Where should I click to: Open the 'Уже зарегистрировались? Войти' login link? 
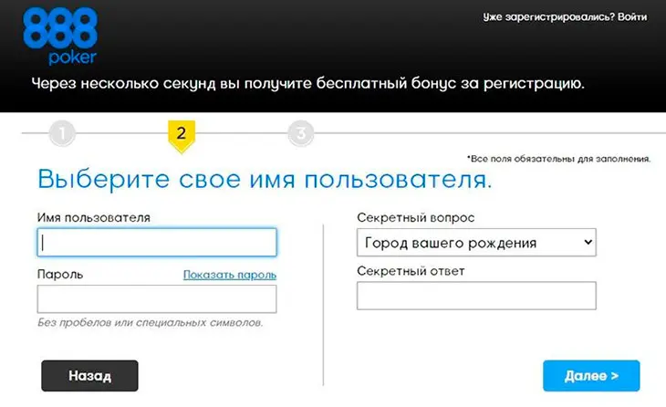(x=567, y=18)
